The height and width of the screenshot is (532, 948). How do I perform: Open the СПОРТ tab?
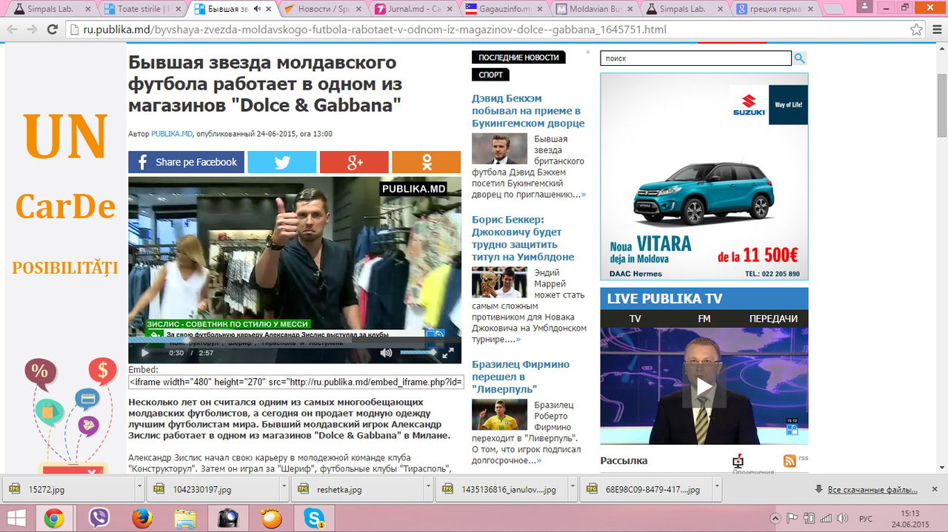(x=490, y=75)
